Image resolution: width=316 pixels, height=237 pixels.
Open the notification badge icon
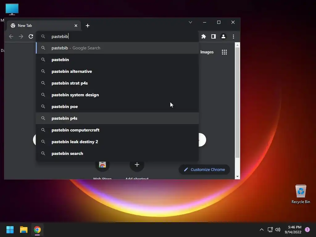click(307, 230)
